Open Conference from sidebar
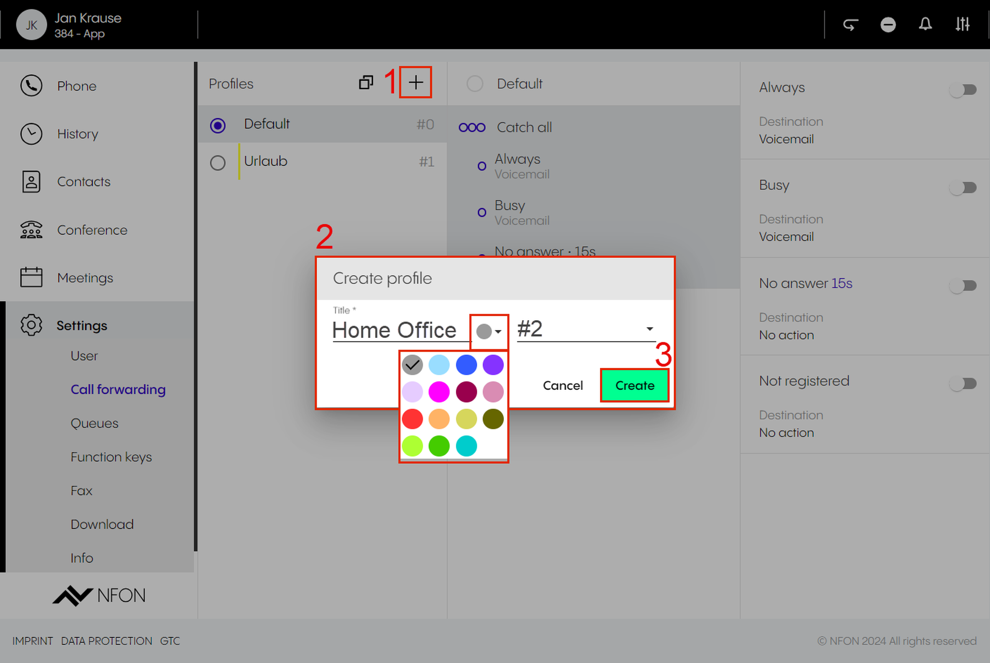The image size is (990, 663). 92,230
